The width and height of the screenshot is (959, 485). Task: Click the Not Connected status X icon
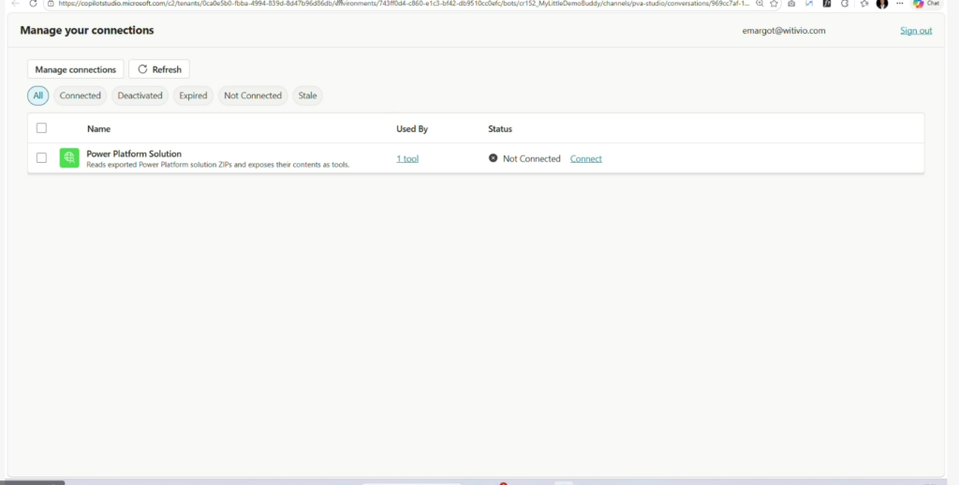[493, 158]
